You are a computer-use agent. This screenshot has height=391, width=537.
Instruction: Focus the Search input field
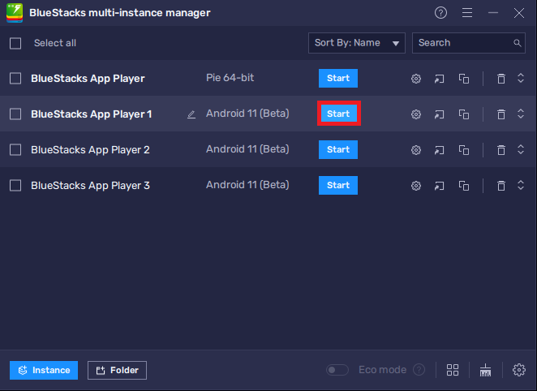click(464, 43)
